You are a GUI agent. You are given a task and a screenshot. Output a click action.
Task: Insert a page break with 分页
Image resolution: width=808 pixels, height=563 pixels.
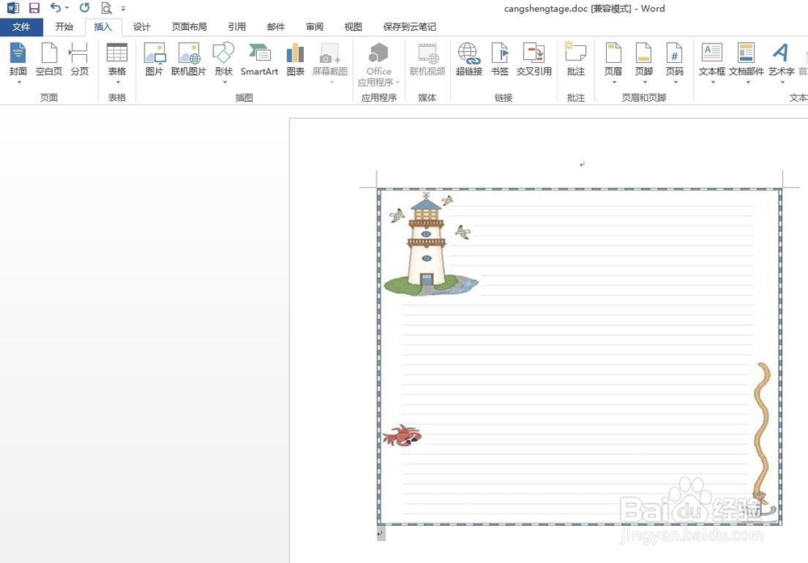[x=79, y=59]
